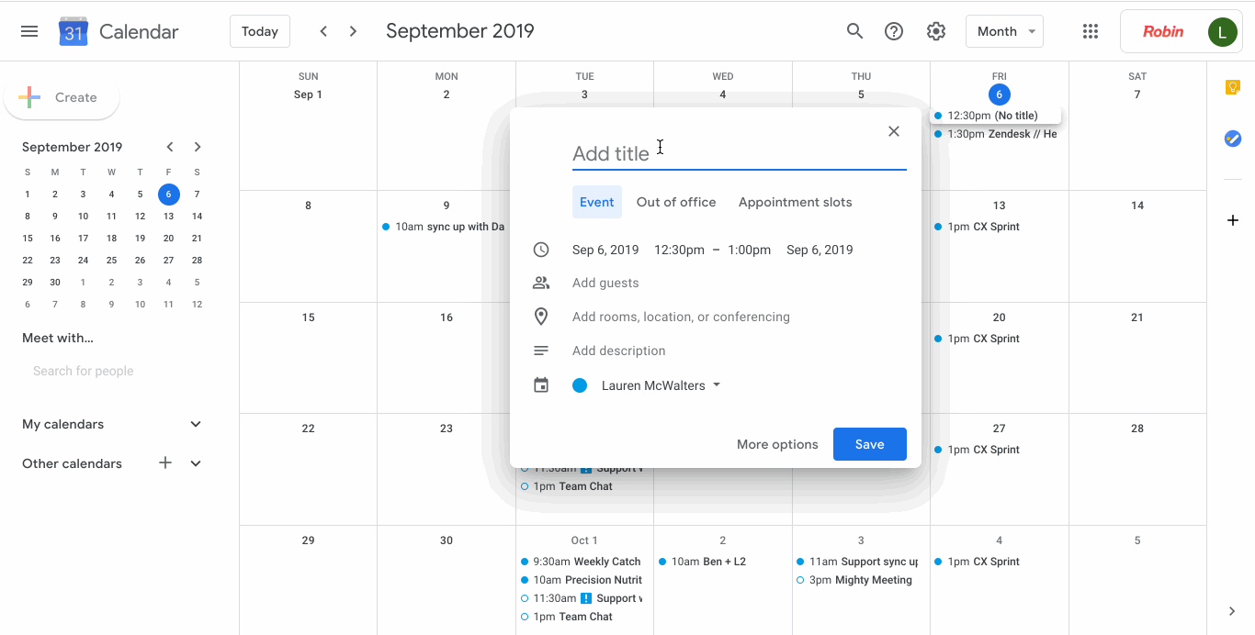This screenshot has height=635, width=1255.
Task: Show previous month in the mini calendar
Action: tap(170, 146)
